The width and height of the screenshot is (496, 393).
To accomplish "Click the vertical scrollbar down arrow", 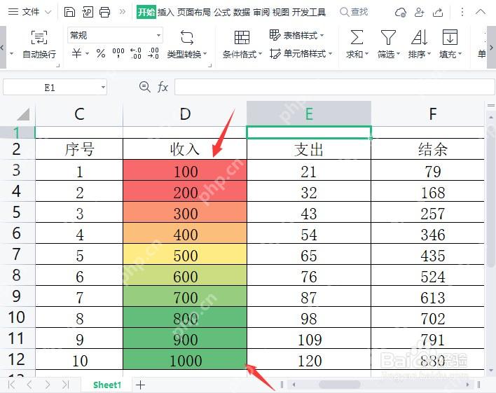I will (491, 370).
